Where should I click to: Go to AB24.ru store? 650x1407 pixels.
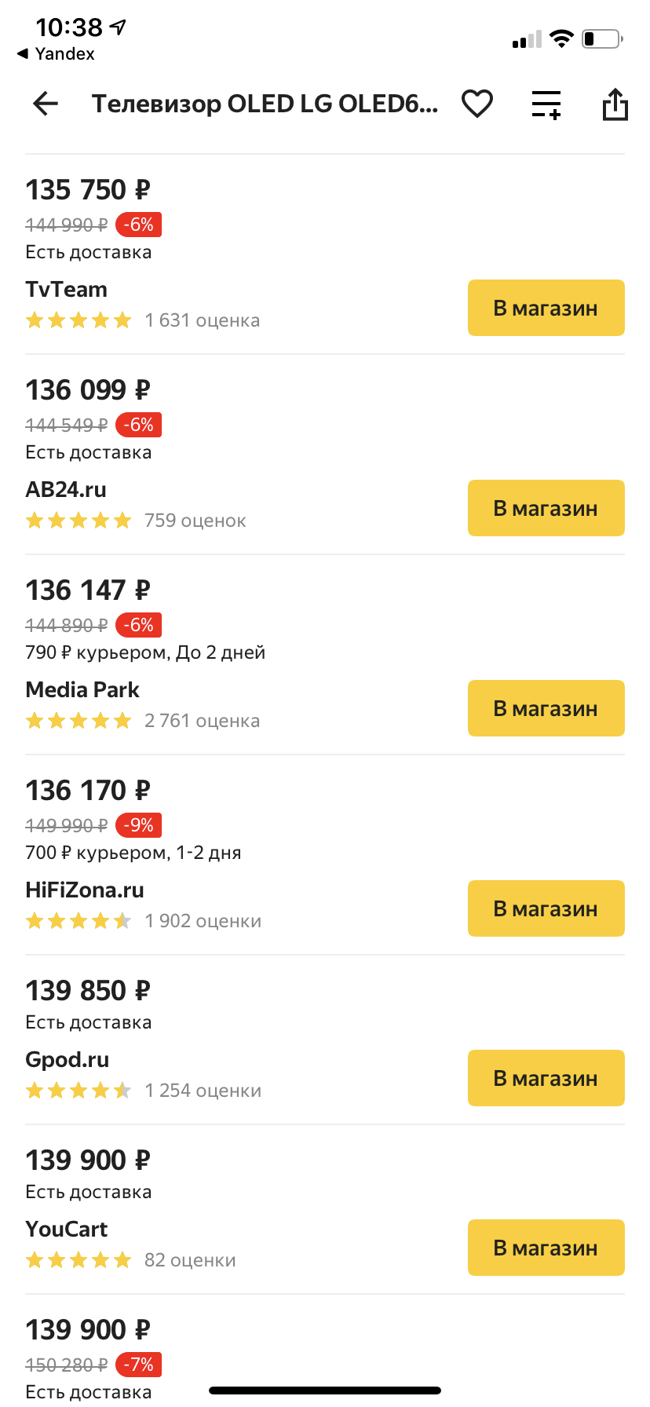[546, 508]
